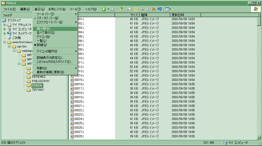Choose the 縮小版 thumbnail view option
The image size is (262, 146).
(x=43, y=29)
